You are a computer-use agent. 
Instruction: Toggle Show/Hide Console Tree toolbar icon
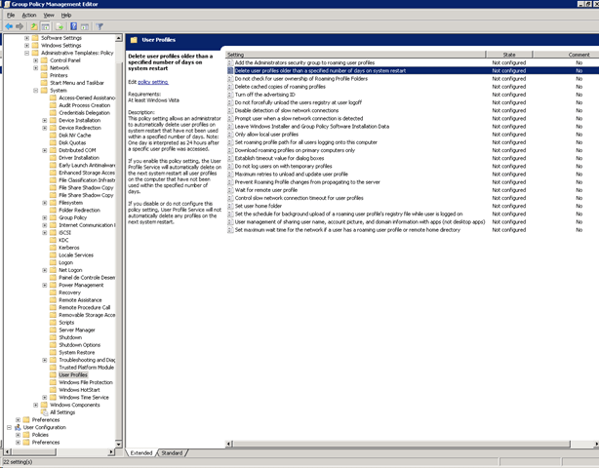(x=46, y=26)
